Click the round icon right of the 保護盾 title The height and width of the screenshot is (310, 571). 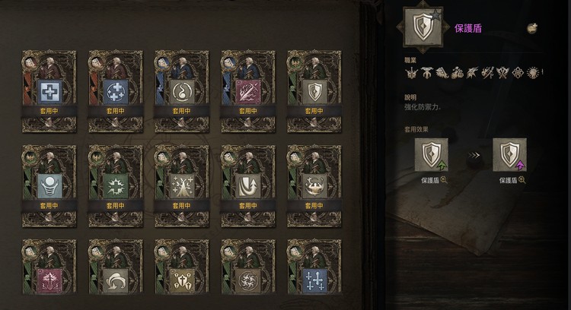[532, 28]
